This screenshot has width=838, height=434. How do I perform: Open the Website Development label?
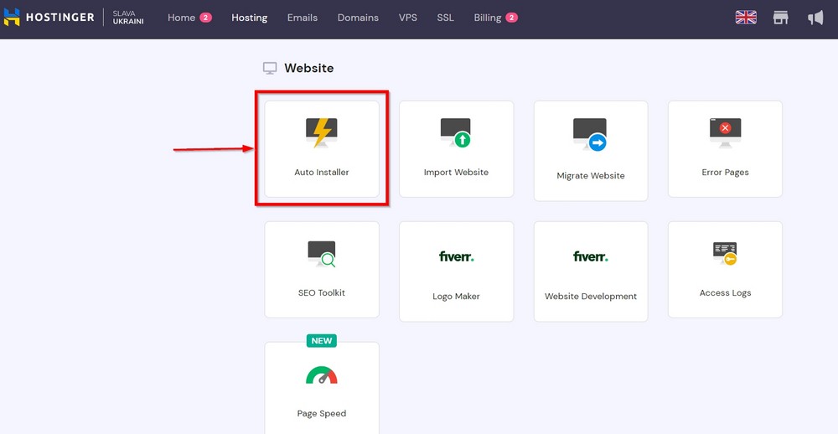[591, 296]
